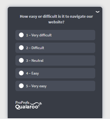The height and width of the screenshot is (123, 110).
Task: Click the ProProfs word in the logo
Action: tap(22, 103)
